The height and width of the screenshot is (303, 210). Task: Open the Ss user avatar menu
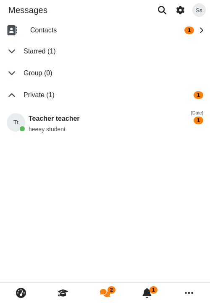(199, 10)
